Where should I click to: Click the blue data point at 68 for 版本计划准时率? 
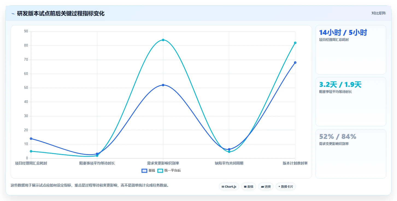pos(295,62)
